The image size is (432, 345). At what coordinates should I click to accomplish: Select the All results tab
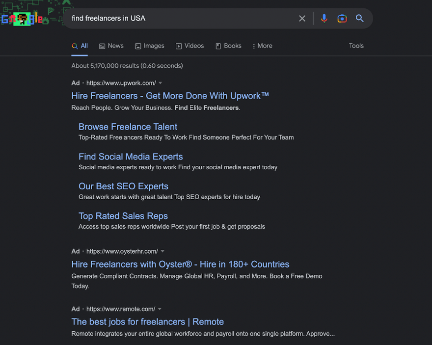(80, 46)
